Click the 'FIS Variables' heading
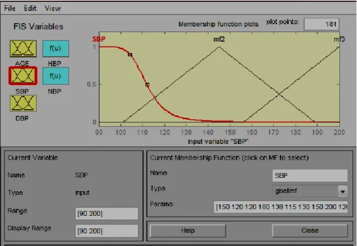Image resolution: width=357 pixels, height=246 pixels. point(38,26)
